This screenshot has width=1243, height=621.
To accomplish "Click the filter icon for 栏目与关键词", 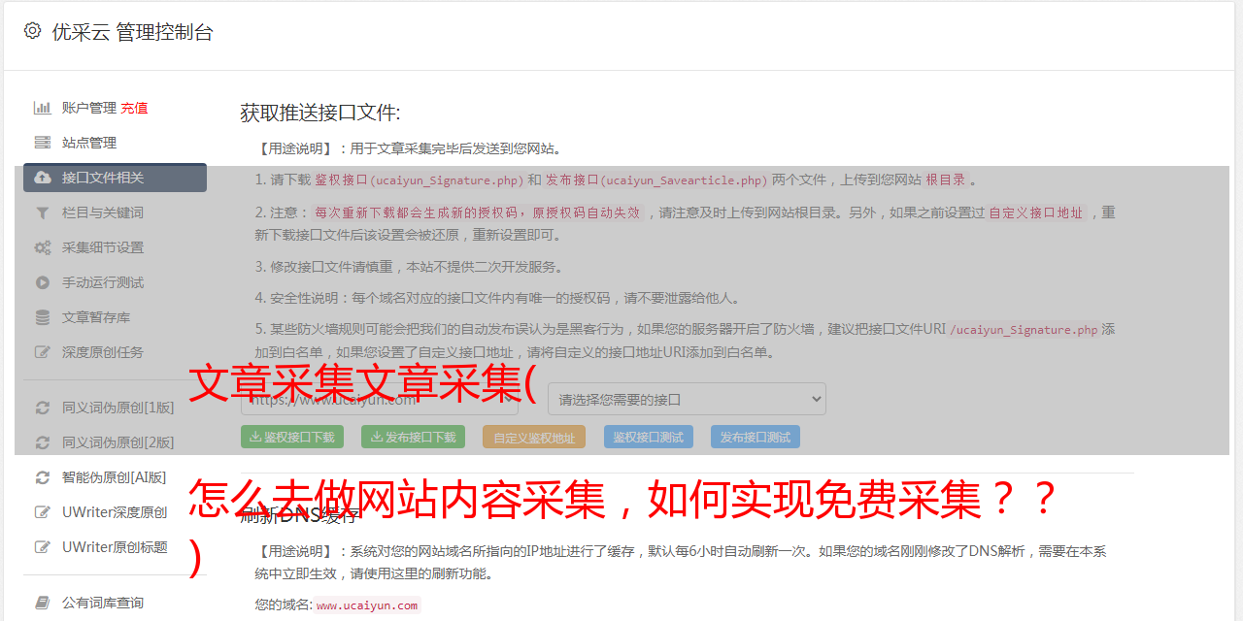I will [43, 212].
